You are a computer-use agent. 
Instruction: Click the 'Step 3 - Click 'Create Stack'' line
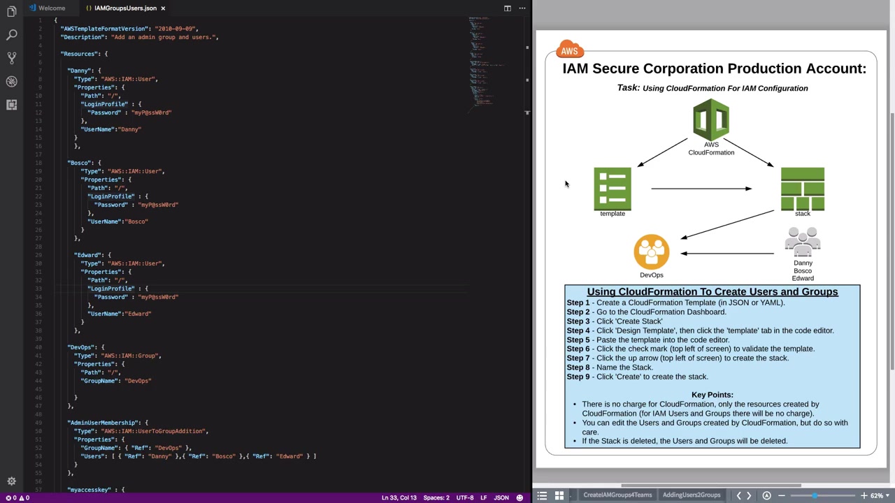click(615, 321)
